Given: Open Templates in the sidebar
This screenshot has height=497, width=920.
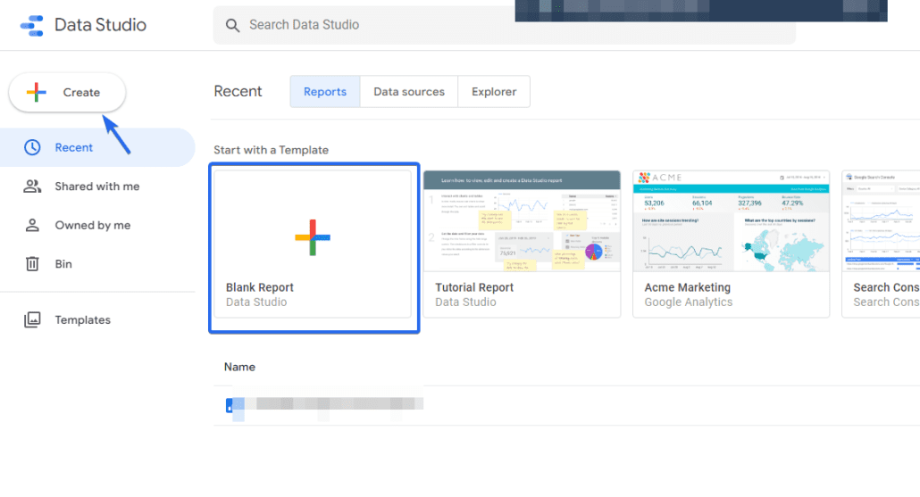Looking at the screenshot, I should [x=96, y=319].
